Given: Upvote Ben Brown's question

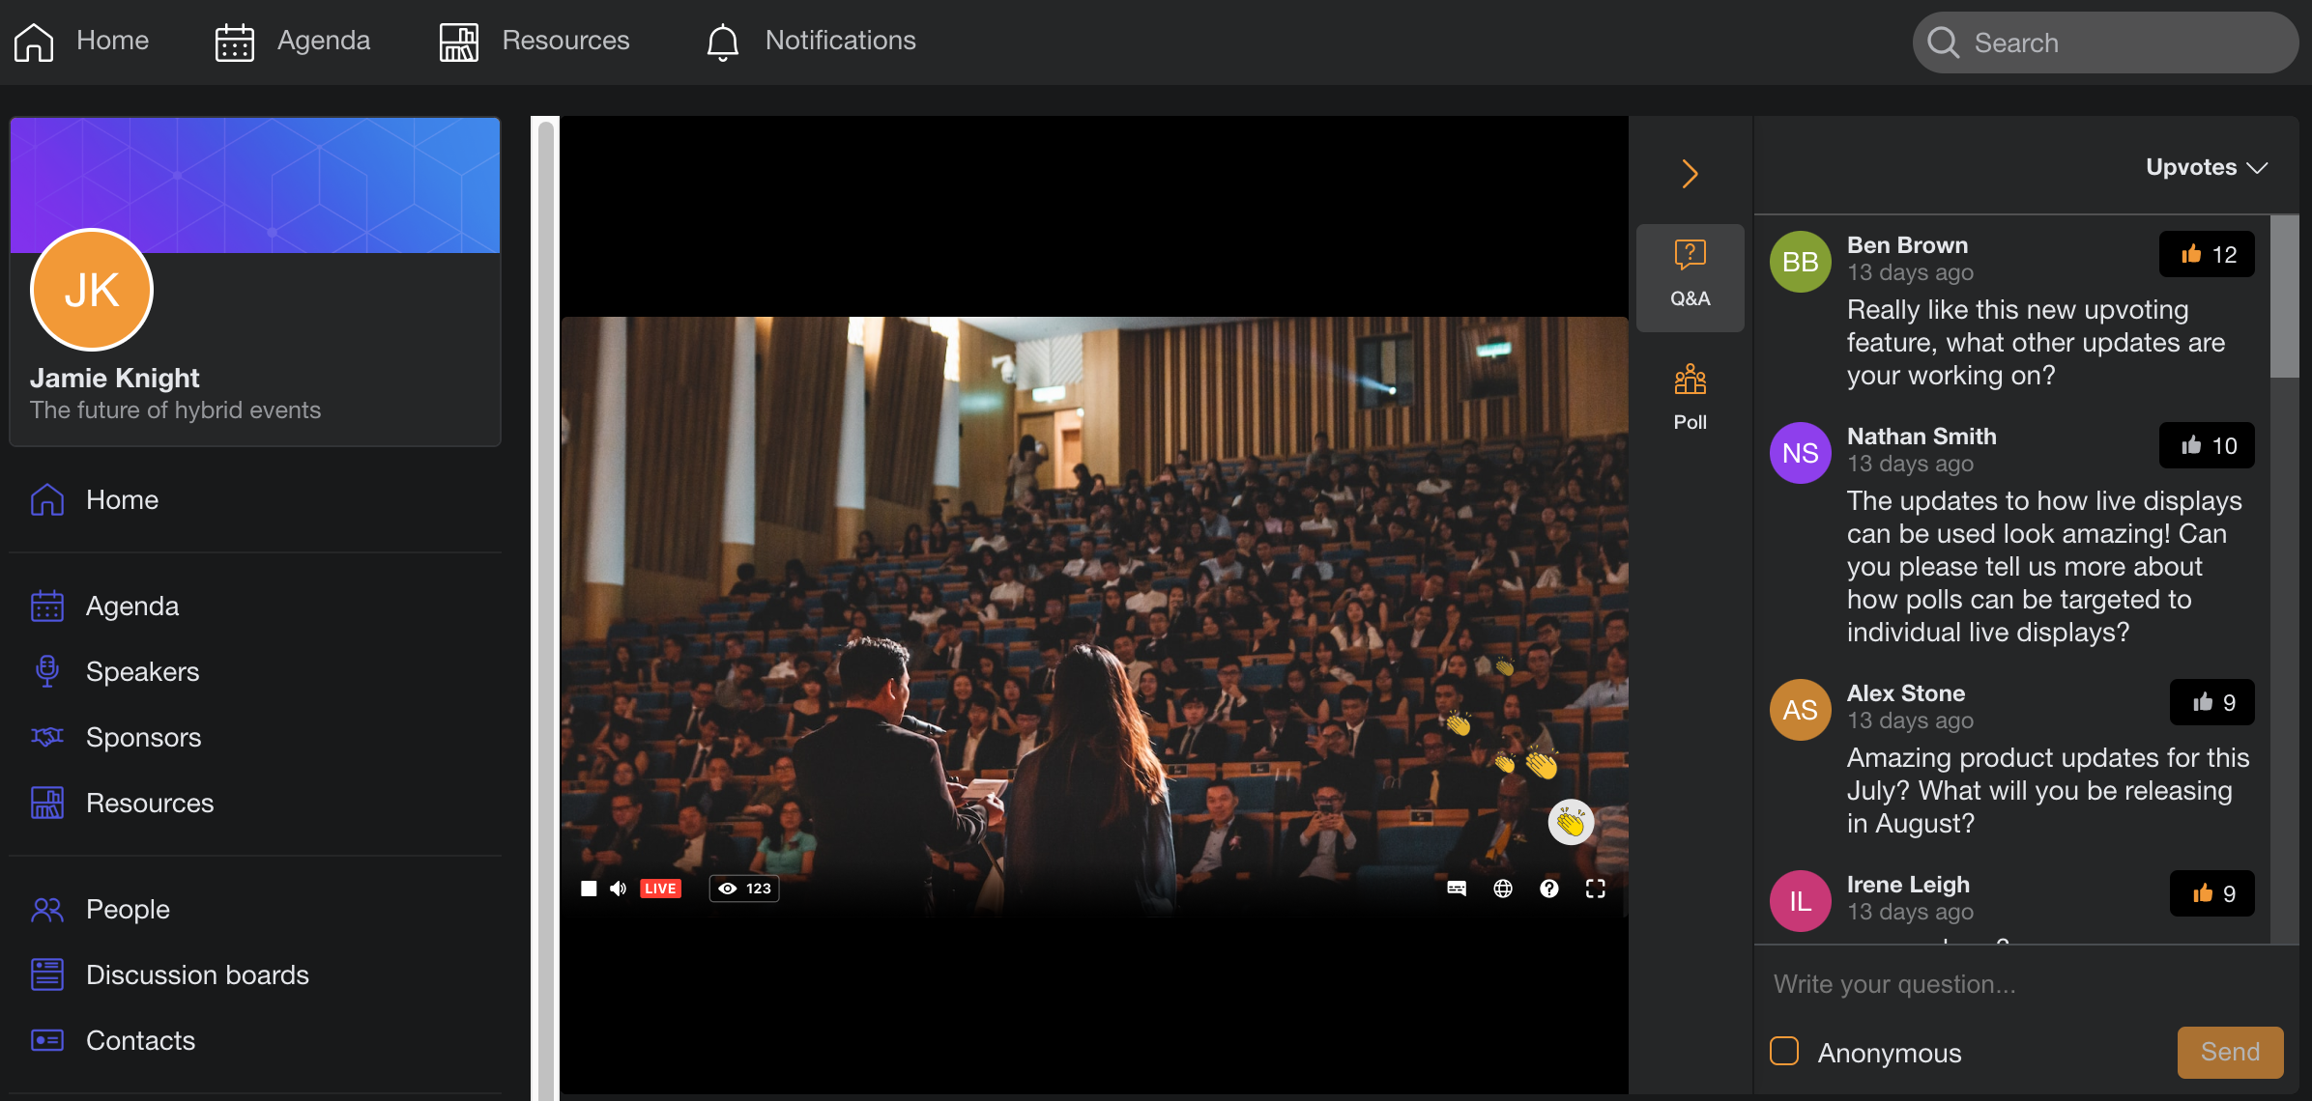Looking at the screenshot, I should pos(2207,254).
